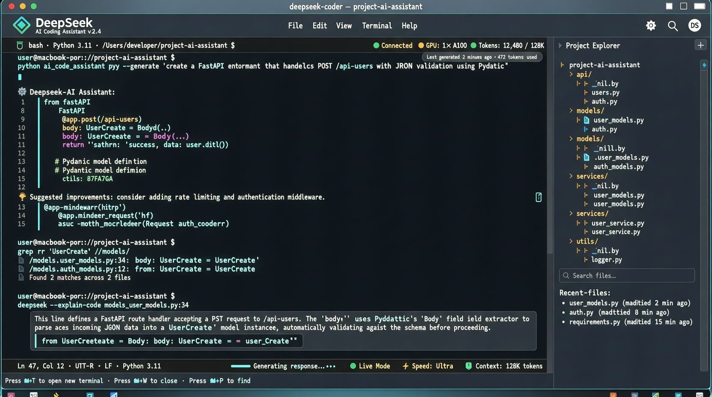Open recent file auth.py modified 8 min ago
This screenshot has height=397, width=712.
[619, 313]
